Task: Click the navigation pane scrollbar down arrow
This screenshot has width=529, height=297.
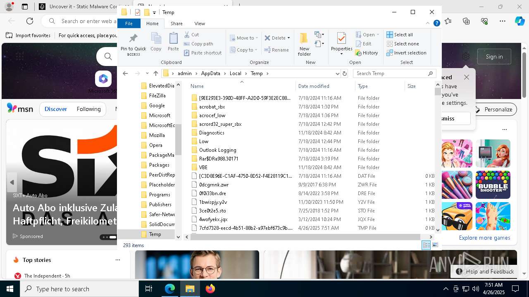Action: point(178,237)
